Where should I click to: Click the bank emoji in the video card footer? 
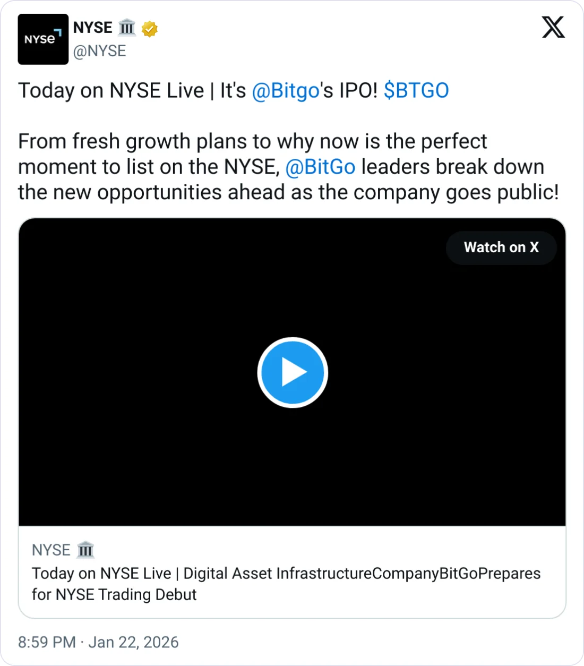point(85,550)
